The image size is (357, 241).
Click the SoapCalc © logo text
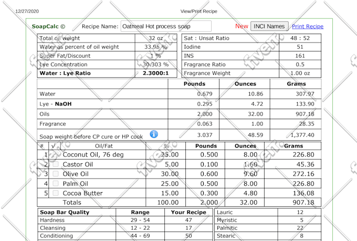pyautogui.click(x=48, y=26)
